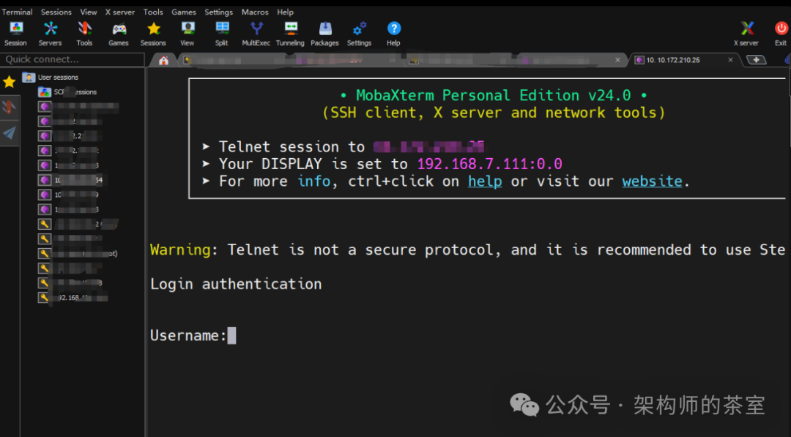Launch the MultiExec toolbar icon
This screenshot has height=437, width=791.
tap(256, 32)
